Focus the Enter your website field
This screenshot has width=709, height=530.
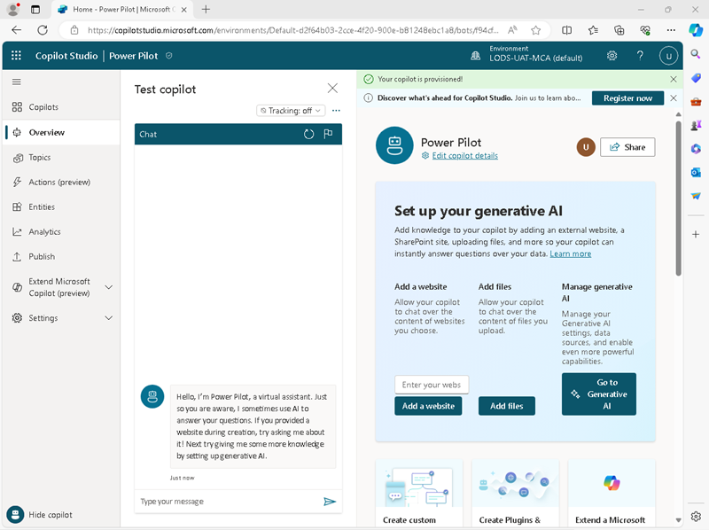click(x=432, y=385)
